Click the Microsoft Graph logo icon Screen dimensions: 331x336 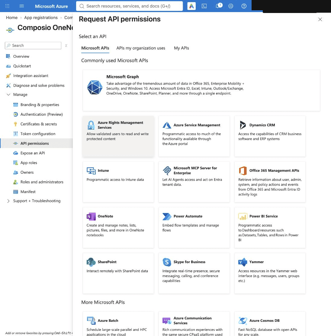point(95,87)
